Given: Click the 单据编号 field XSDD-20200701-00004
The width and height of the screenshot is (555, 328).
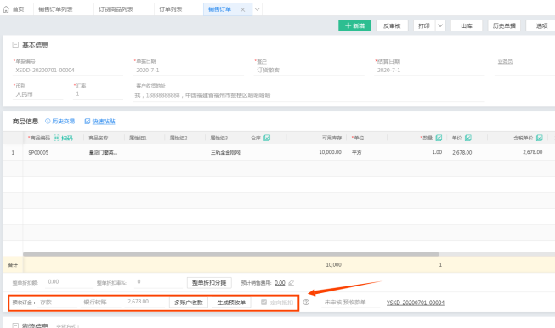Looking at the screenshot, I should (x=68, y=70).
